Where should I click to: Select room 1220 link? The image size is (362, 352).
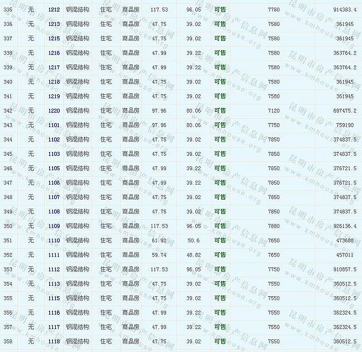tap(54, 110)
